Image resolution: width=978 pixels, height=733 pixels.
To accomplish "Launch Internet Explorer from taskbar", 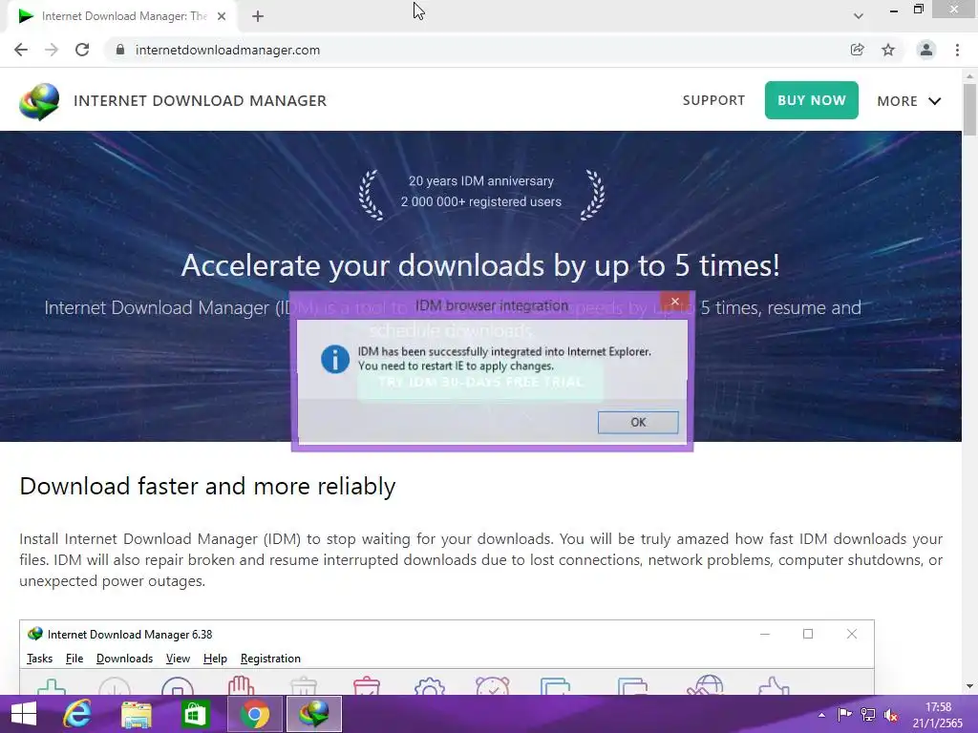I will tap(77, 714).
